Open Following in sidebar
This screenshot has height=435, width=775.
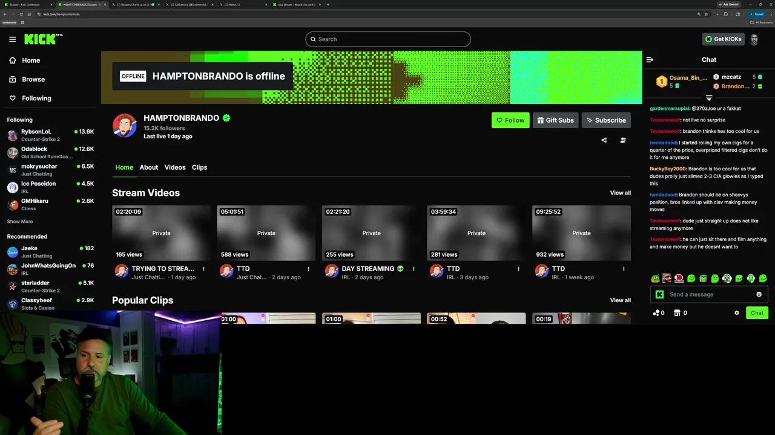click(x=36, y=98)
